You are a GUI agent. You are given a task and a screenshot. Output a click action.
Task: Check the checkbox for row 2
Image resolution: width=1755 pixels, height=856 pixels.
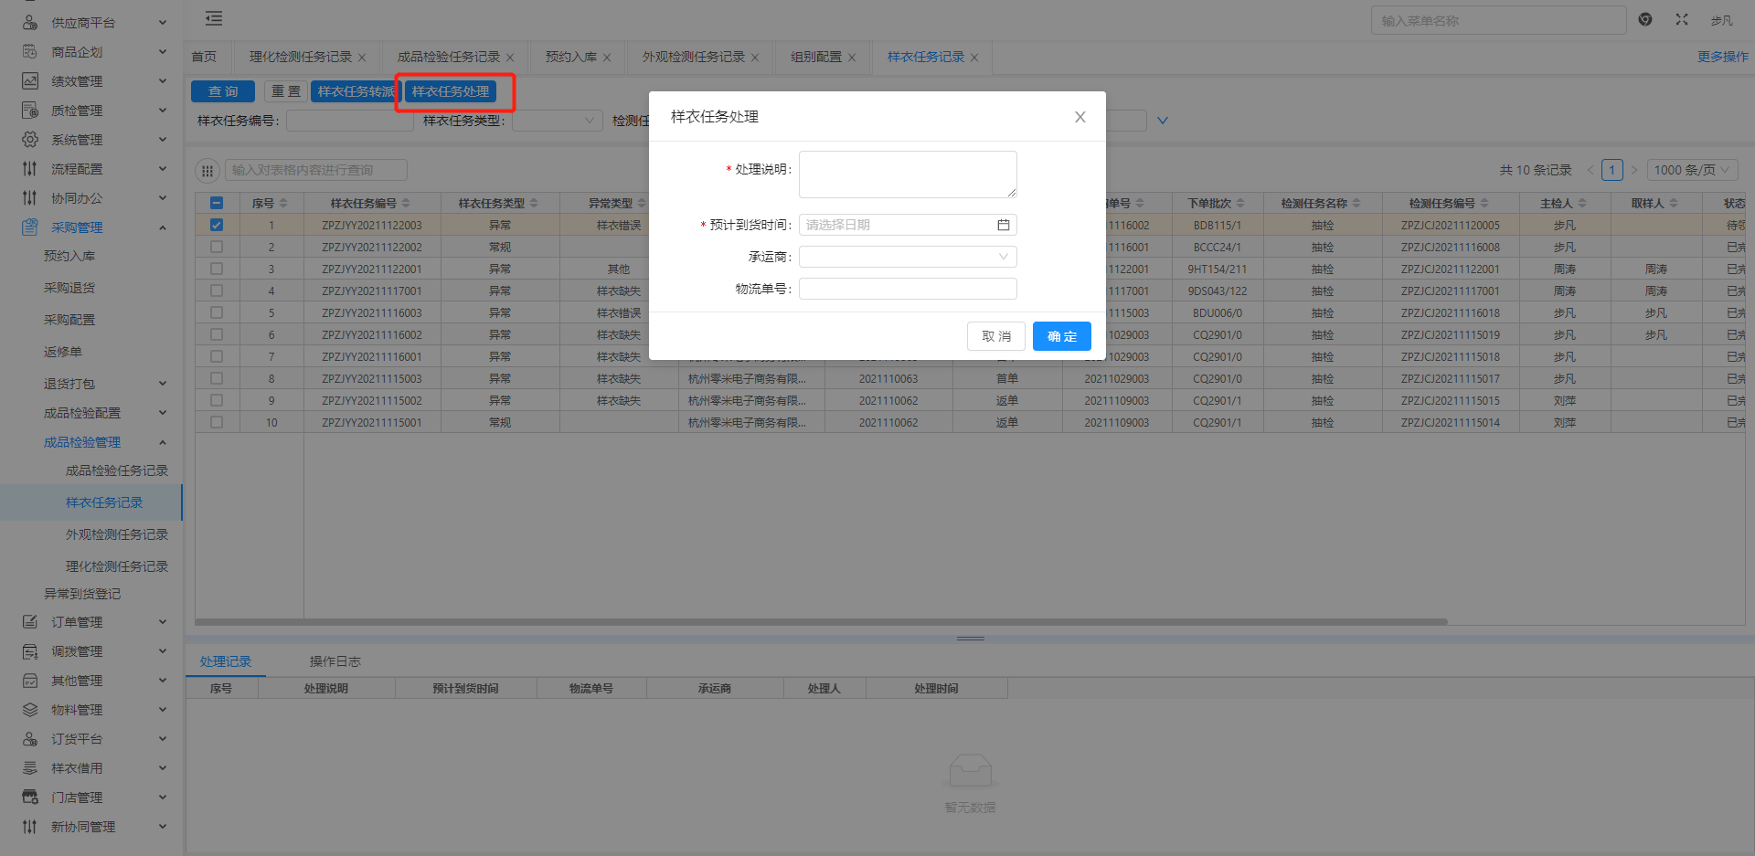click(217, 247)
